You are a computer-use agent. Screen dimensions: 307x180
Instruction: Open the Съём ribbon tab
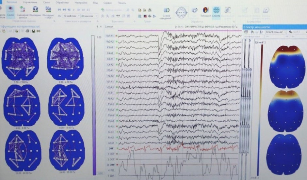point(46,3)
